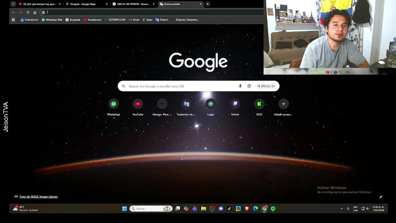The image size is (396, 223).
Task: Open TikTok from the taskbar
Action: coord(230,208)
